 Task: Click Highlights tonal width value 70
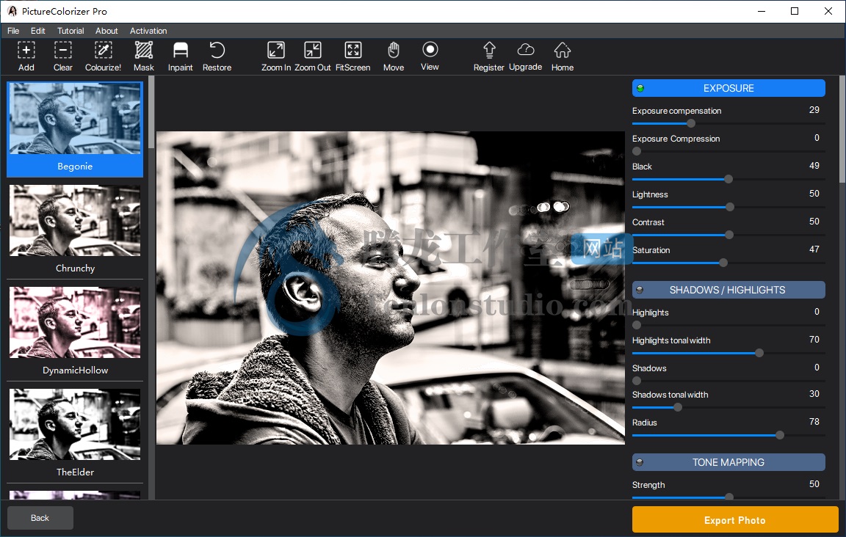pyautogui.click(x=814, y=340)
